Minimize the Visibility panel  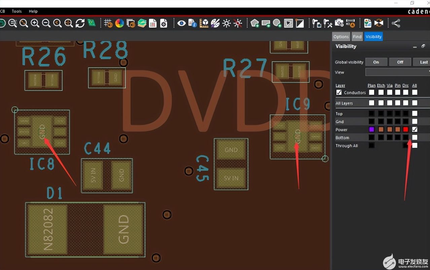(415, 47)
